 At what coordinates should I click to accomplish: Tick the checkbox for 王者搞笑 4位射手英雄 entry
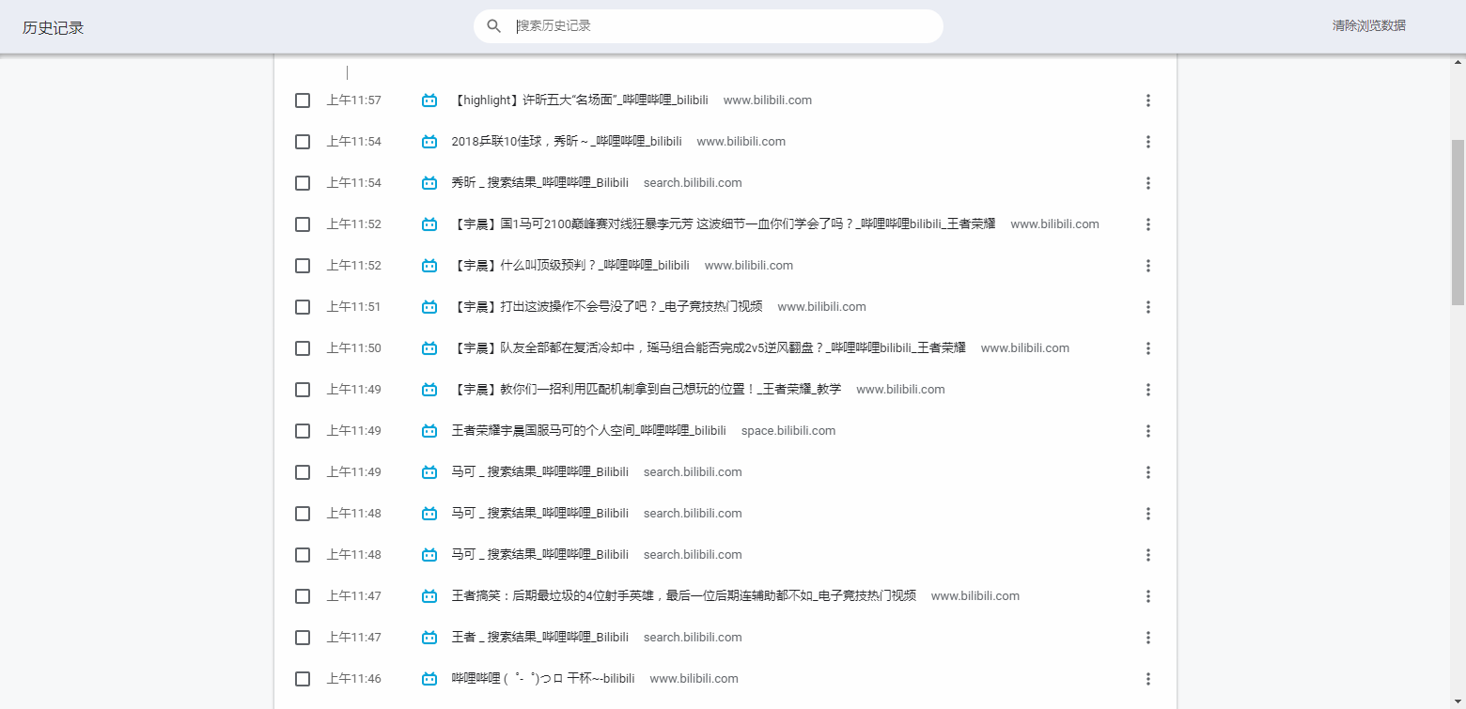click(x=303, y=596)
